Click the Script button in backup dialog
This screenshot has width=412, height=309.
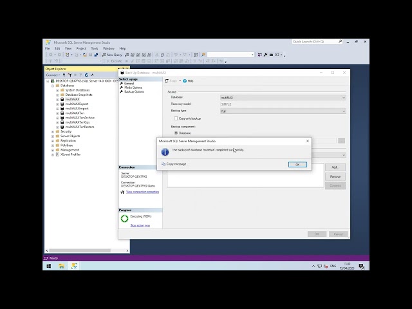pos(171,81)
